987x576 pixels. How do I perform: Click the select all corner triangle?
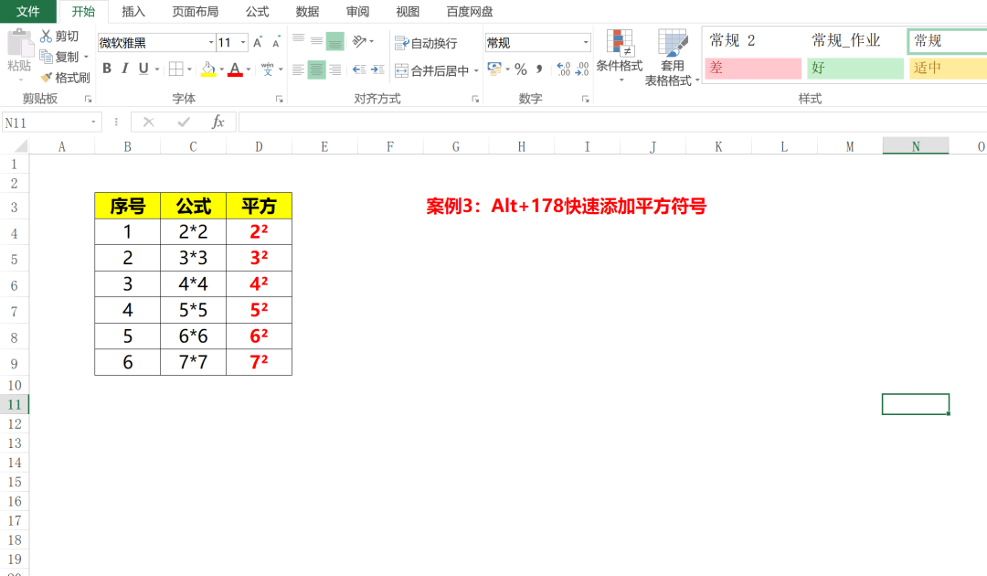[x=20, y=146]
